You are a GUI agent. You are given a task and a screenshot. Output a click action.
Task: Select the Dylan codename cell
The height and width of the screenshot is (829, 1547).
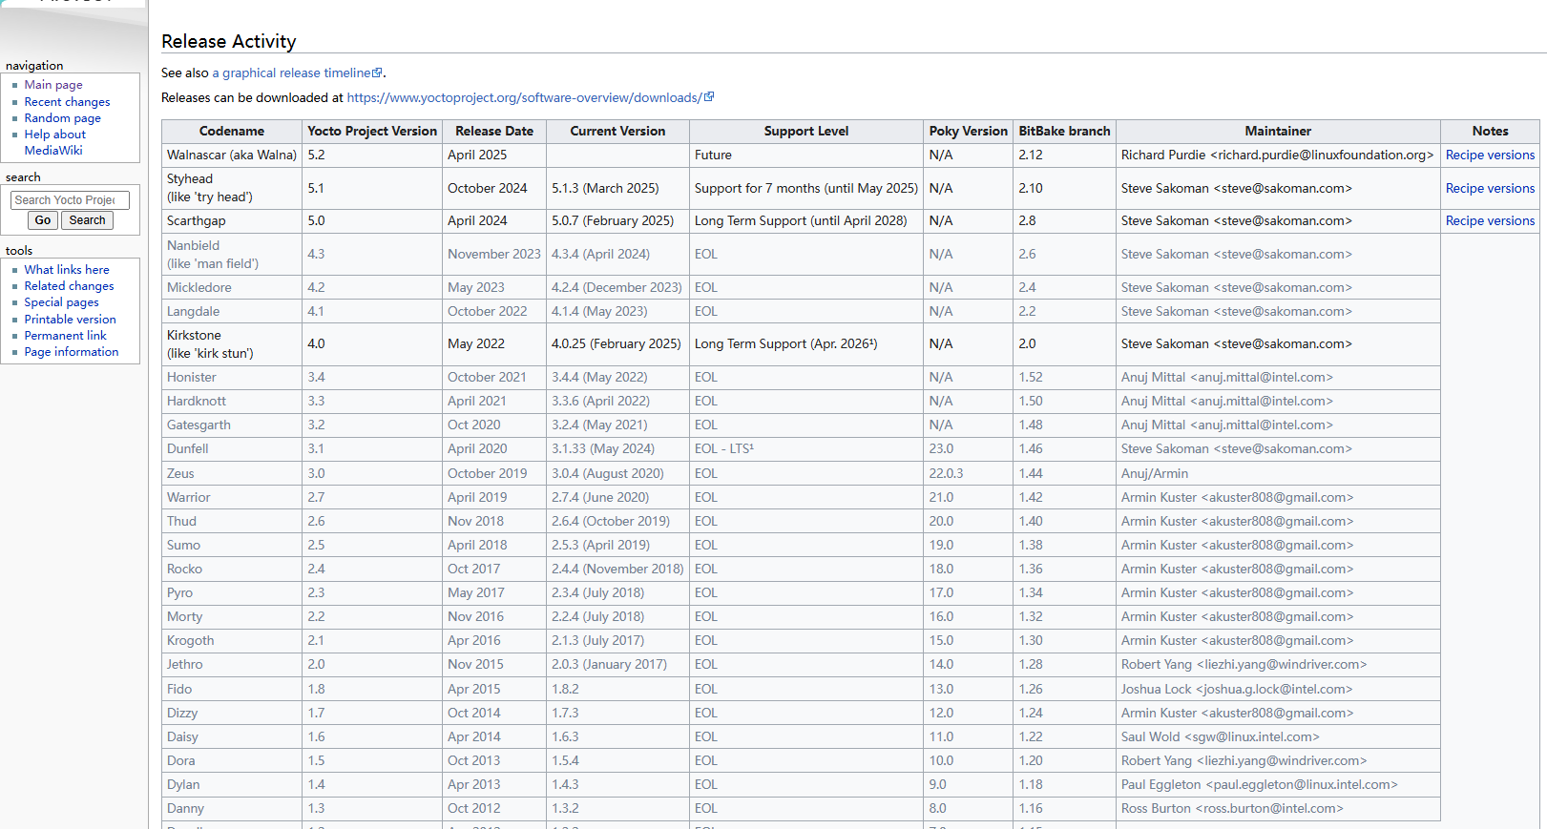232,785
